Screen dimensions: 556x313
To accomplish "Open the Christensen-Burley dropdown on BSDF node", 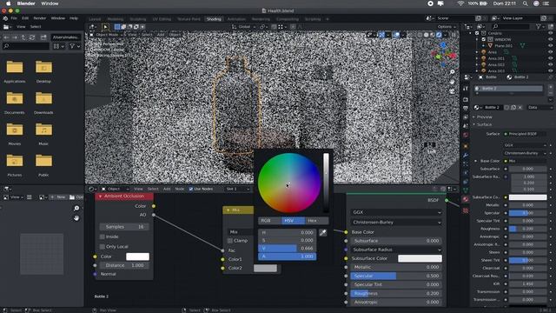I will (x=396, y=223).
